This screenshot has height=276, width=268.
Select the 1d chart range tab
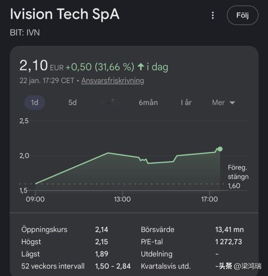[35, 103]
